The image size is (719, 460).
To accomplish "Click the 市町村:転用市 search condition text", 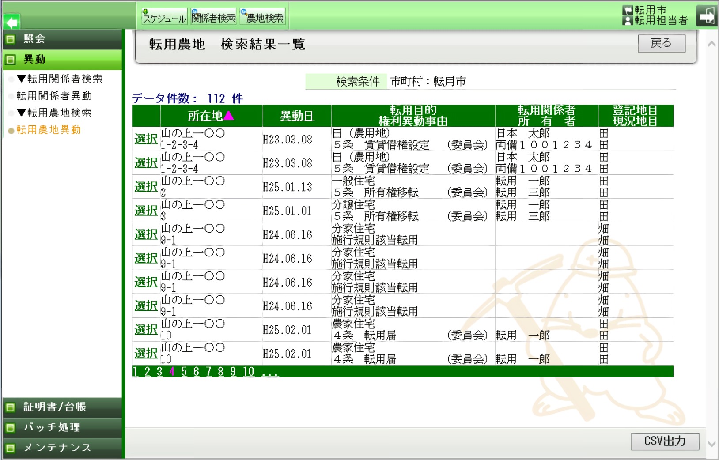I will (x=428, y=81).
